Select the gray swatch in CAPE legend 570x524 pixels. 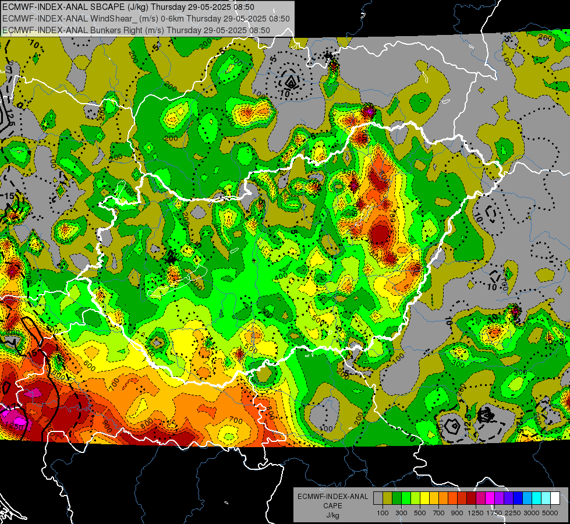pyautogui.click(x=378, y=498)
